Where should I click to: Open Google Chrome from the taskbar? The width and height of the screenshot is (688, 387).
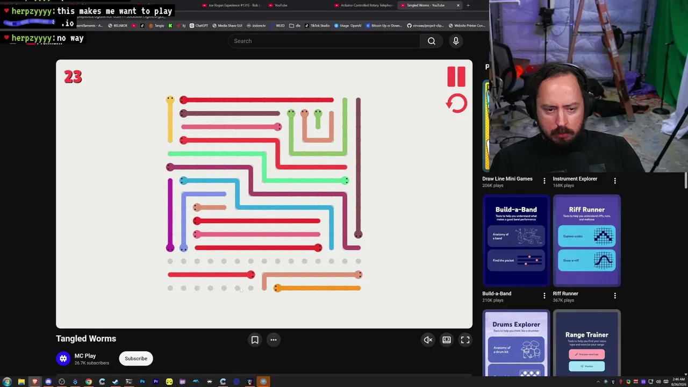coord(89,382)
